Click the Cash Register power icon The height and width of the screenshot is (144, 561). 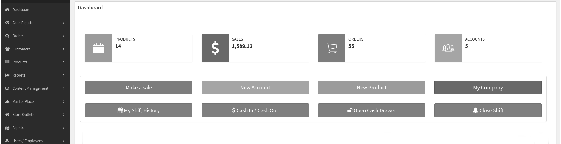point(8,23)
